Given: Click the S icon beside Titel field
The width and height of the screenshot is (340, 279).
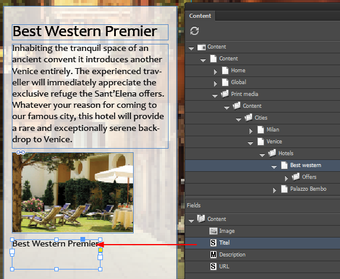Looking at the screenshot, I should click(213, 243).
